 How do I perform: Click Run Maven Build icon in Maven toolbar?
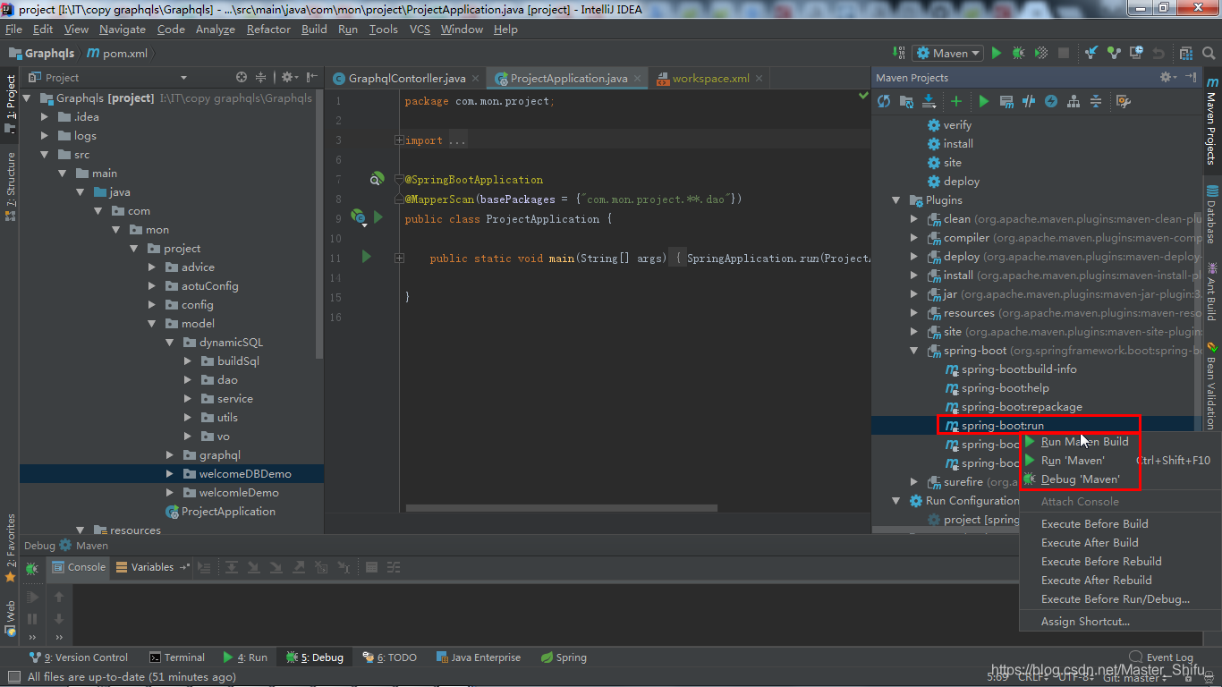tap(984, 101)
